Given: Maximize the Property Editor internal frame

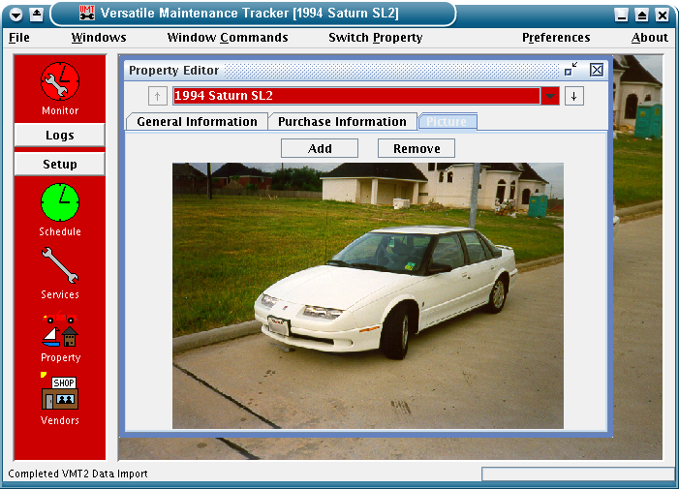Looking at the screenshot, I should click(x=571, y=70).
